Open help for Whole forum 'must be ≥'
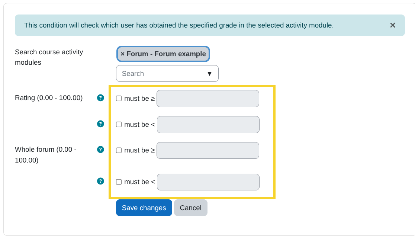The height and width of the screenshot is (241, 415). [100, 150]
